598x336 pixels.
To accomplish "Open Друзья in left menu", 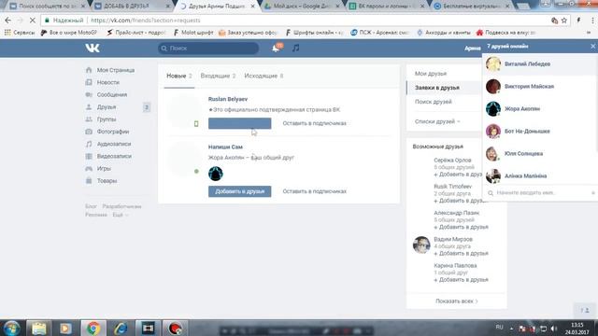I will (106, 107).
